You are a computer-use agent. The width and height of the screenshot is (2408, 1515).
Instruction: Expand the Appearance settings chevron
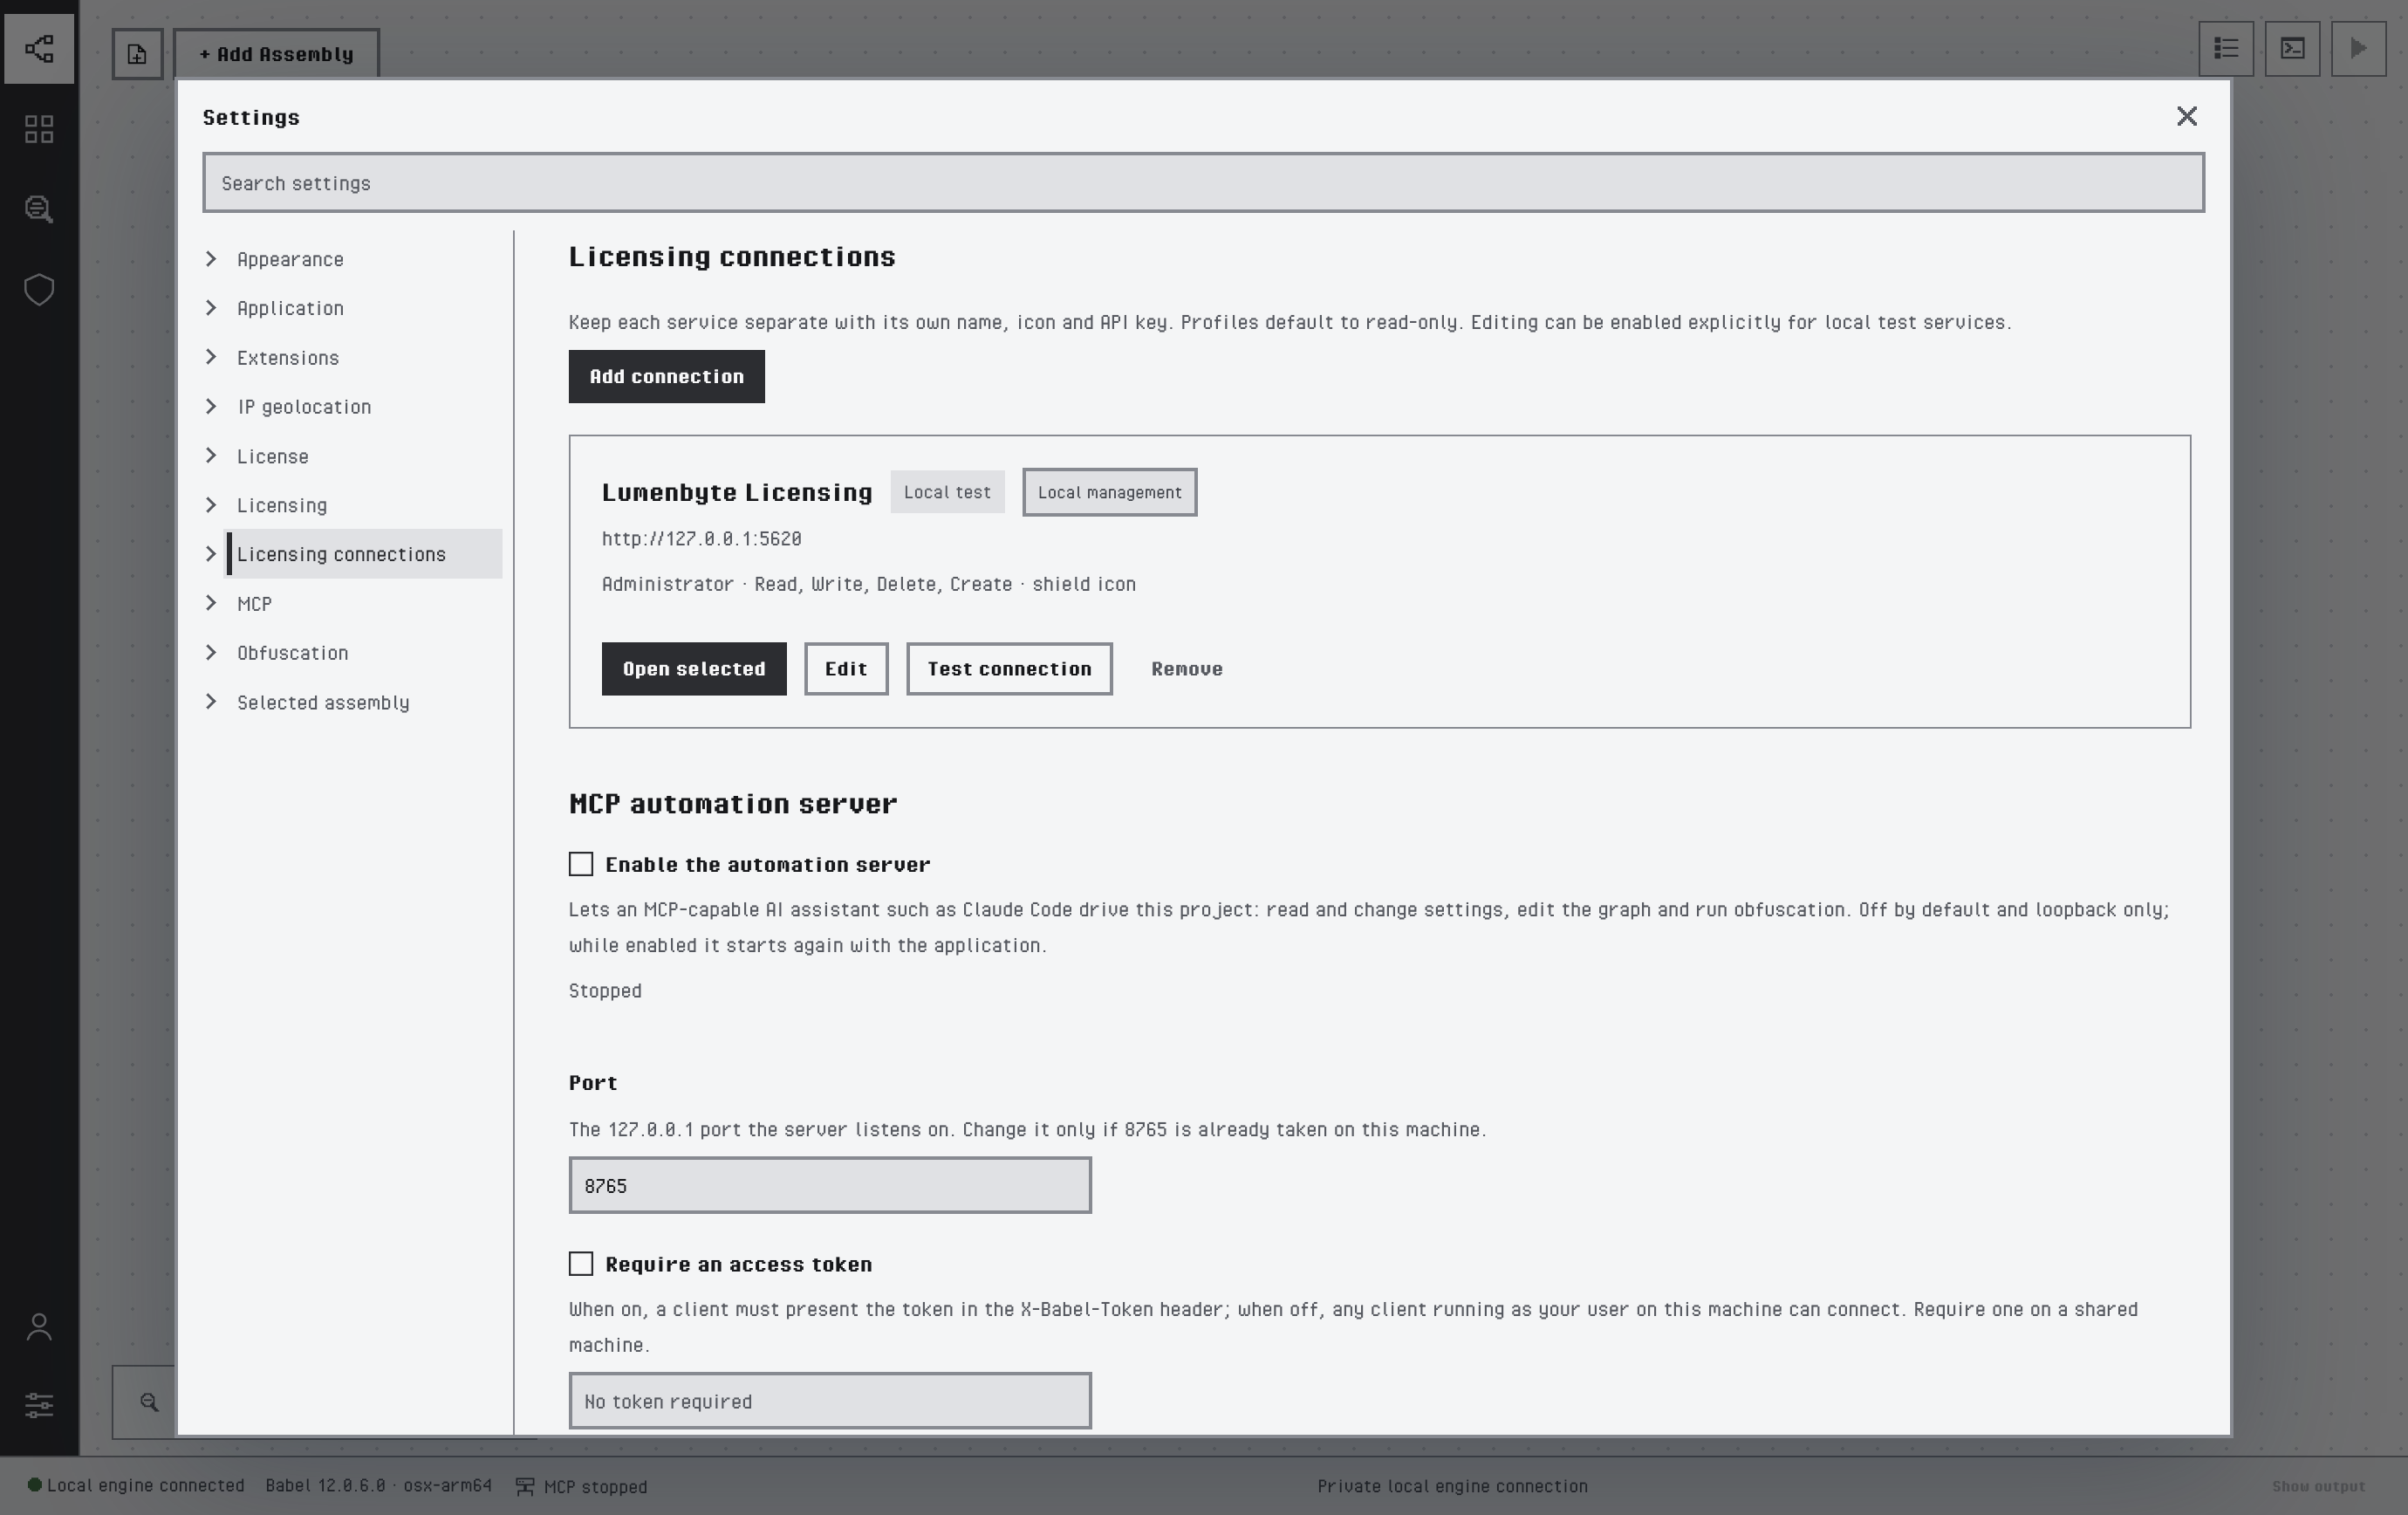pos(211,259)
